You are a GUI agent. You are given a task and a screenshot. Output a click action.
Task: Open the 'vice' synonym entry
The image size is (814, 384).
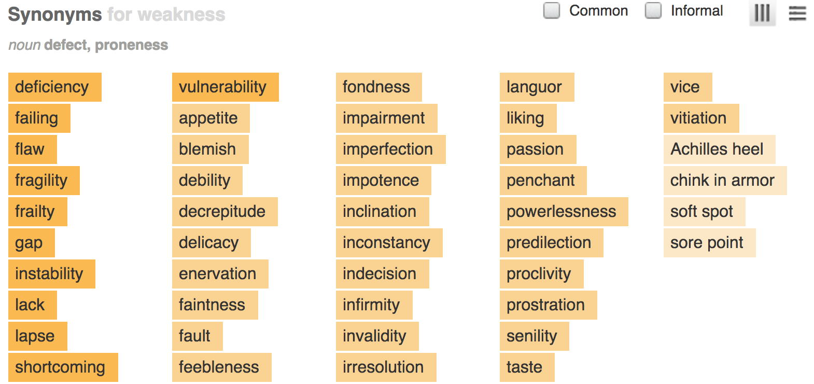point(687,87)
